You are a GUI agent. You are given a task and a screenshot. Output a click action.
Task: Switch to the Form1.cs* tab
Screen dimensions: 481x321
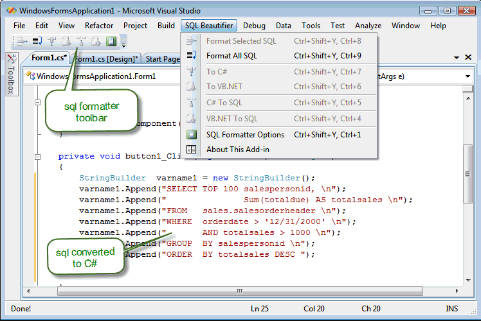pyautogui.click(x=48, y=58)
